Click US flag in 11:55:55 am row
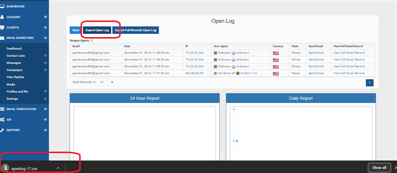 point(276,67)
